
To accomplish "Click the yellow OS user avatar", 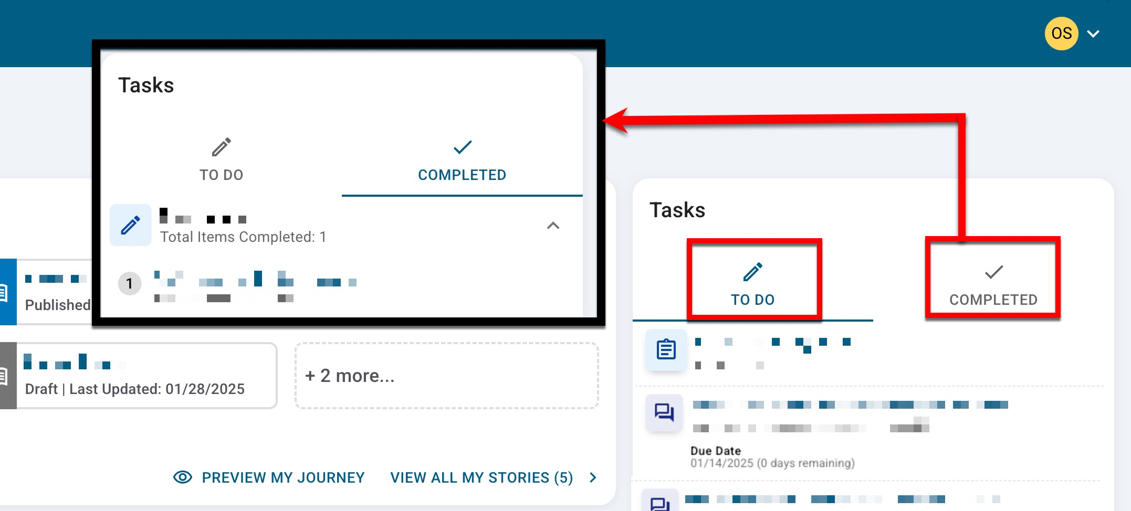I will click(x=1061, y=34).
